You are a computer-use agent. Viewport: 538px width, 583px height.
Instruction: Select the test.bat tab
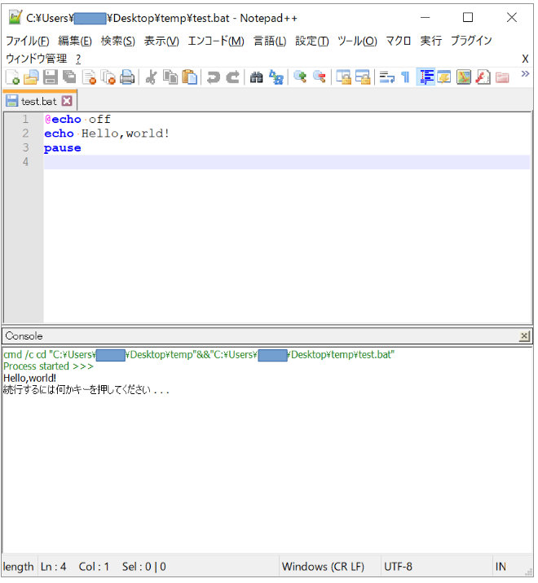(x=38, y=101)
